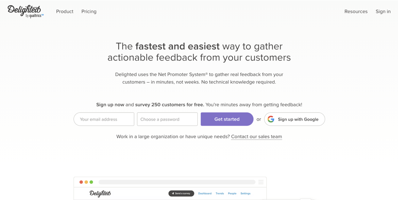Open the Pricing page
The image size is (398, 200).
click(89, 11)
